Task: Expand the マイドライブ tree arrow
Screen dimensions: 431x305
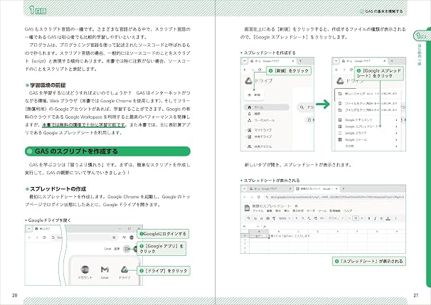Action: click(x=245, y=130)
